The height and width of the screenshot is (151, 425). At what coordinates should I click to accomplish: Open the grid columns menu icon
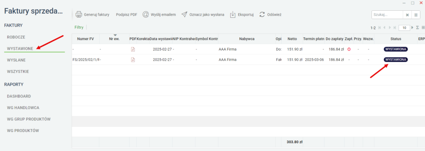coord(423,28)
